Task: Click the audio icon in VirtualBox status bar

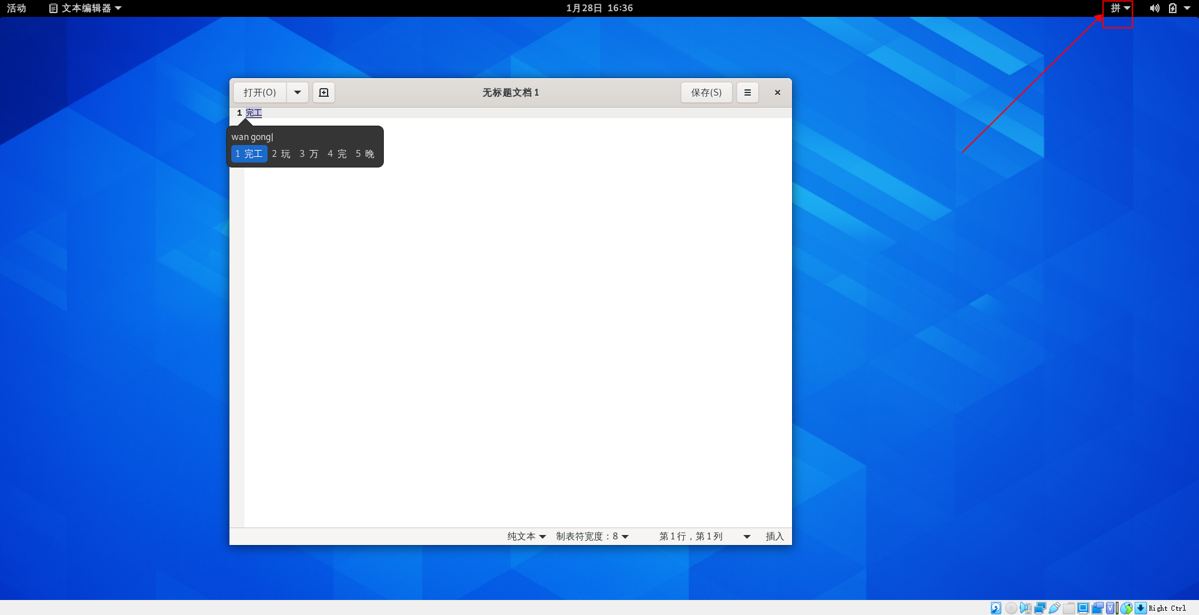Action: coord(1025,608)
